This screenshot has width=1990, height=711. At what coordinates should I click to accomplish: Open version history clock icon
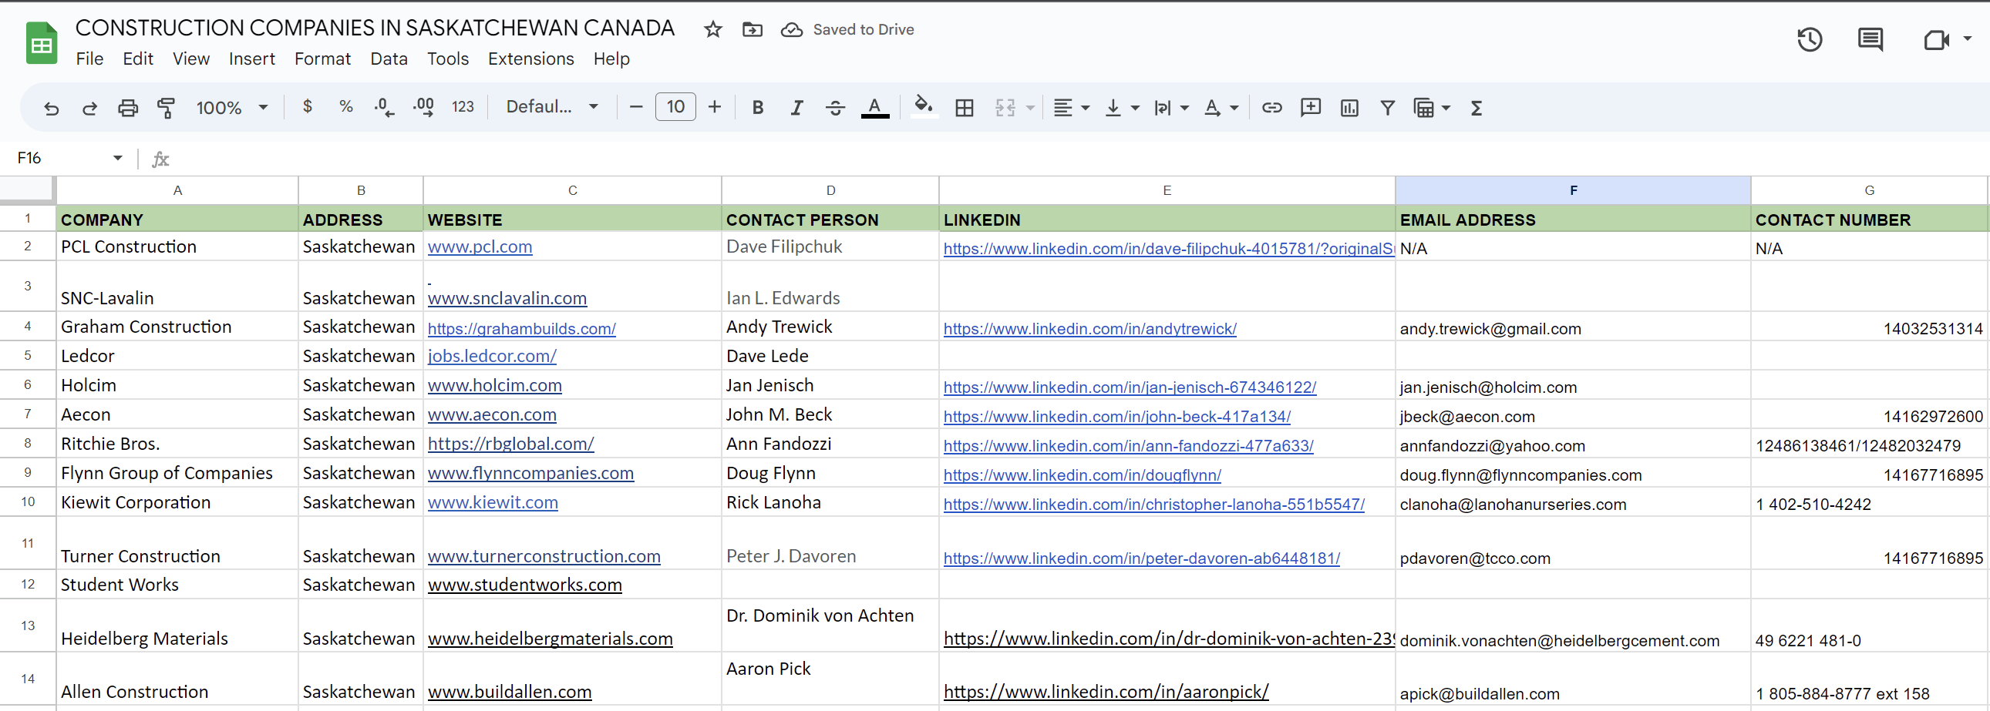click(1810, 40)
